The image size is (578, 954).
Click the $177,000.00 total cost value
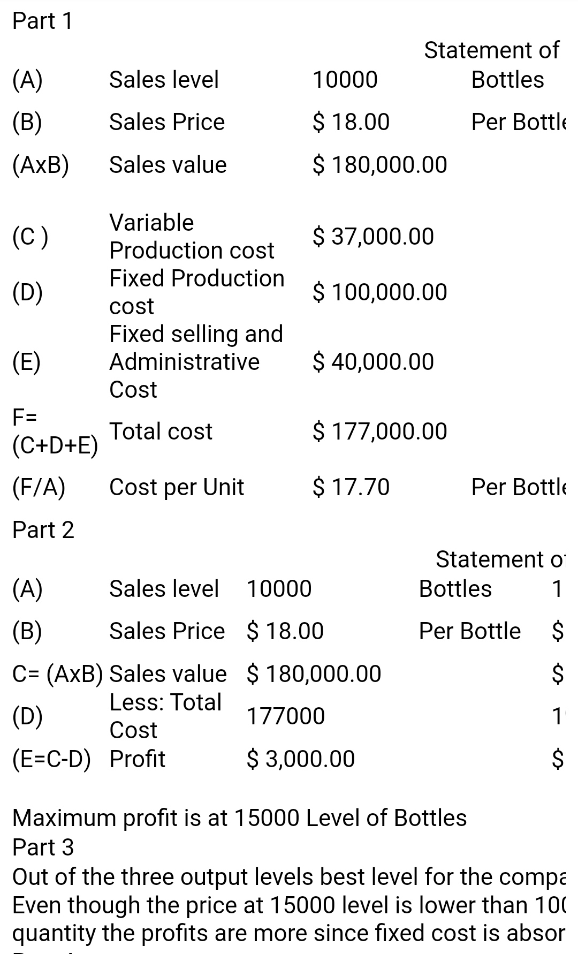[x=379, y=431]
